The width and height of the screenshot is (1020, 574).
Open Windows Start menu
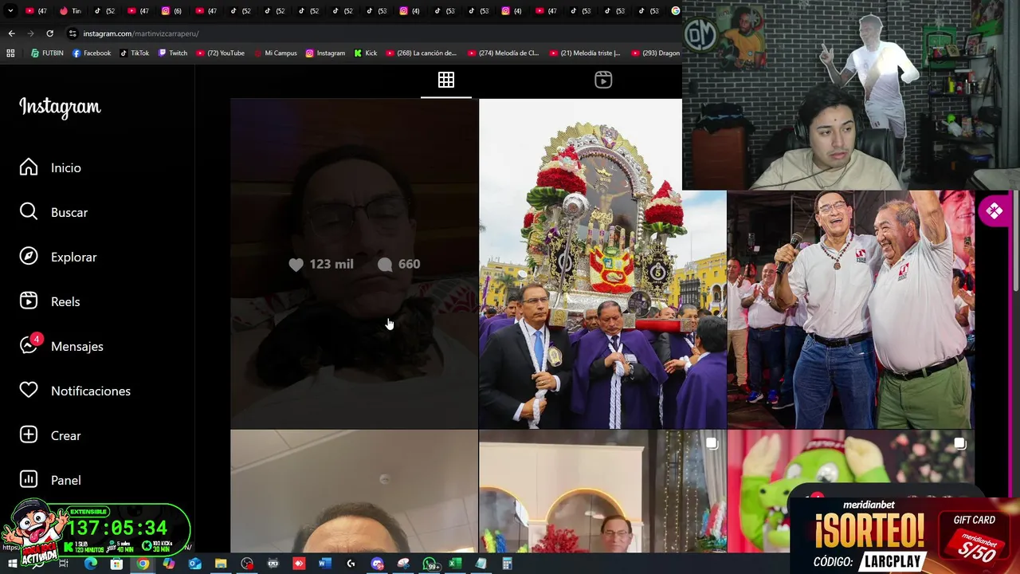(13, 564)
